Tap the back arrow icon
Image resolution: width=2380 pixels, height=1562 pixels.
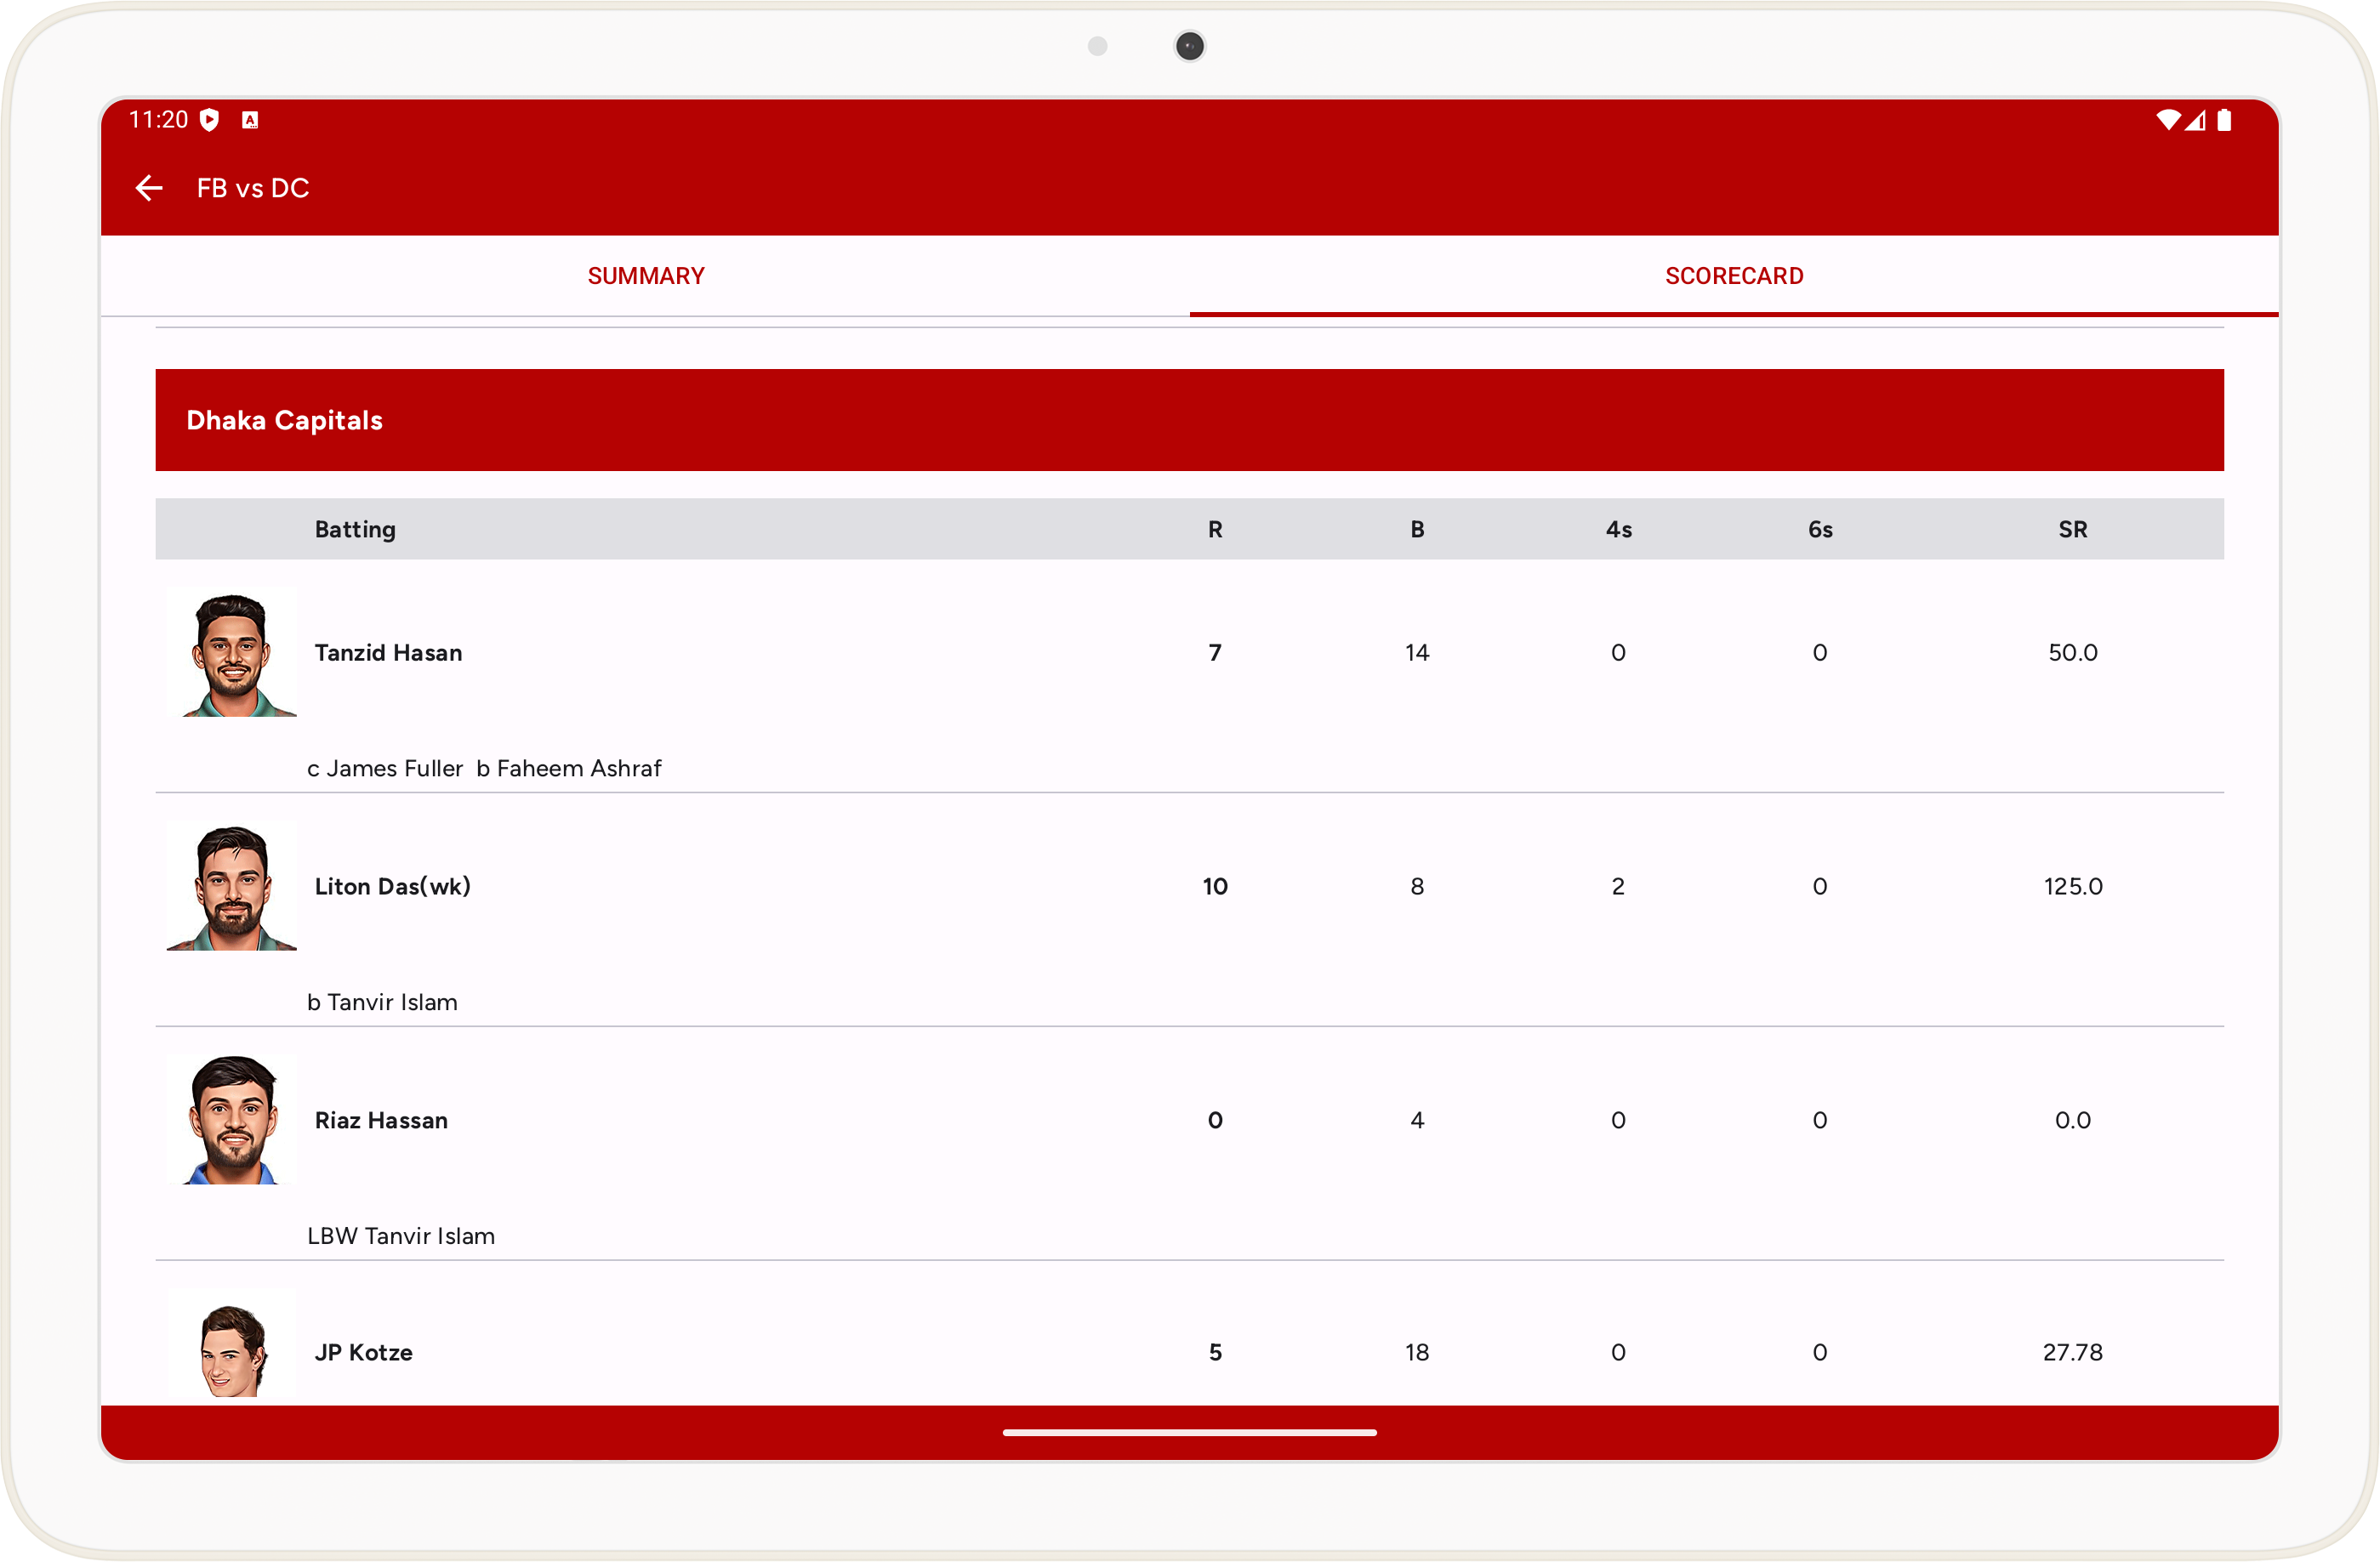pos(149,188)
